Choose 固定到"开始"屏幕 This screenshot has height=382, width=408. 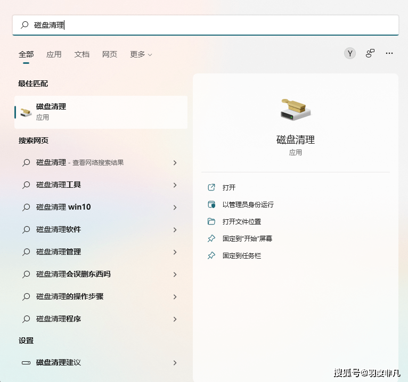247,238
